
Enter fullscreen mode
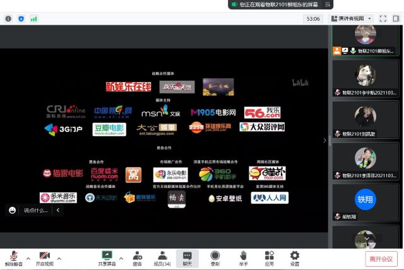tap(383, 19)
